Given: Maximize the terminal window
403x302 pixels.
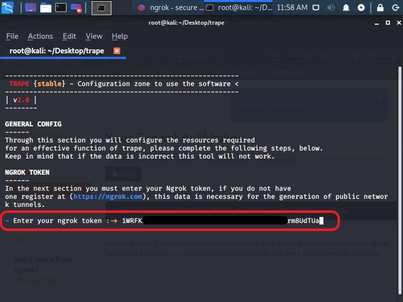Looking at the screenshot, I should [388, 23].
